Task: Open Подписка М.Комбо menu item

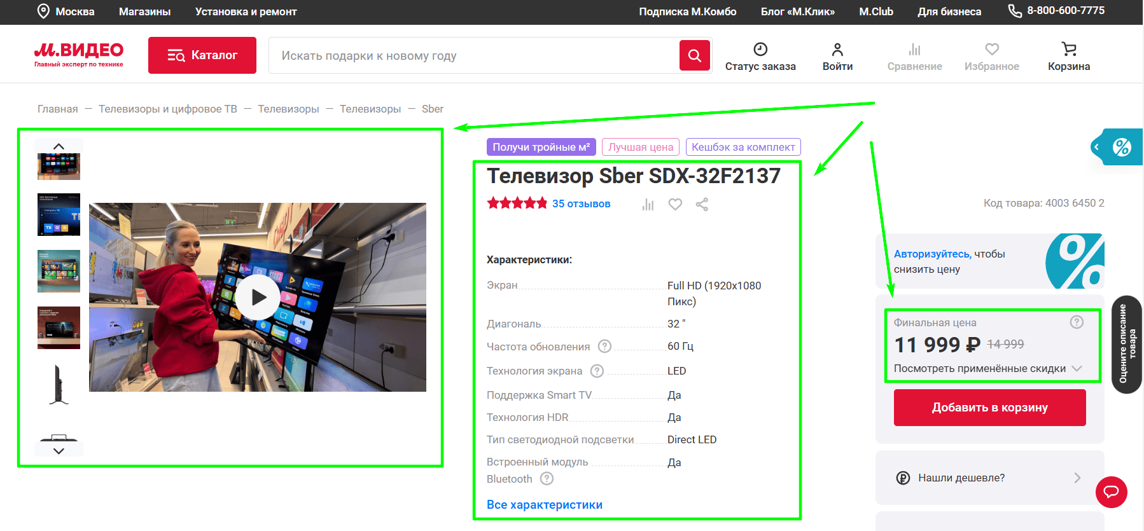Action: coord(688,11)
